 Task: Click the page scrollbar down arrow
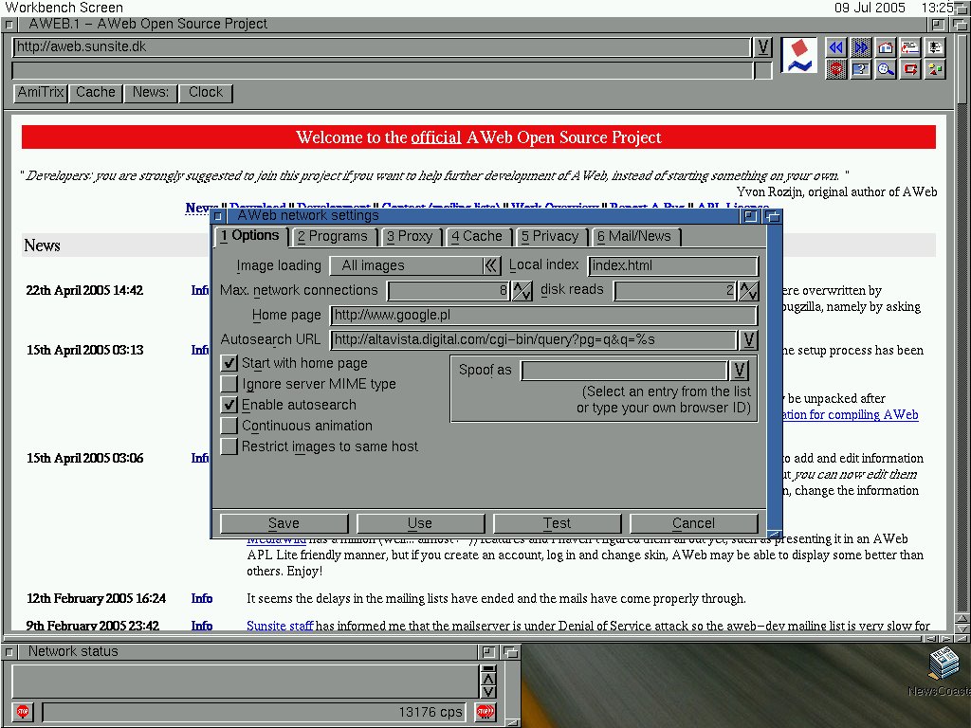pos(962,629)
